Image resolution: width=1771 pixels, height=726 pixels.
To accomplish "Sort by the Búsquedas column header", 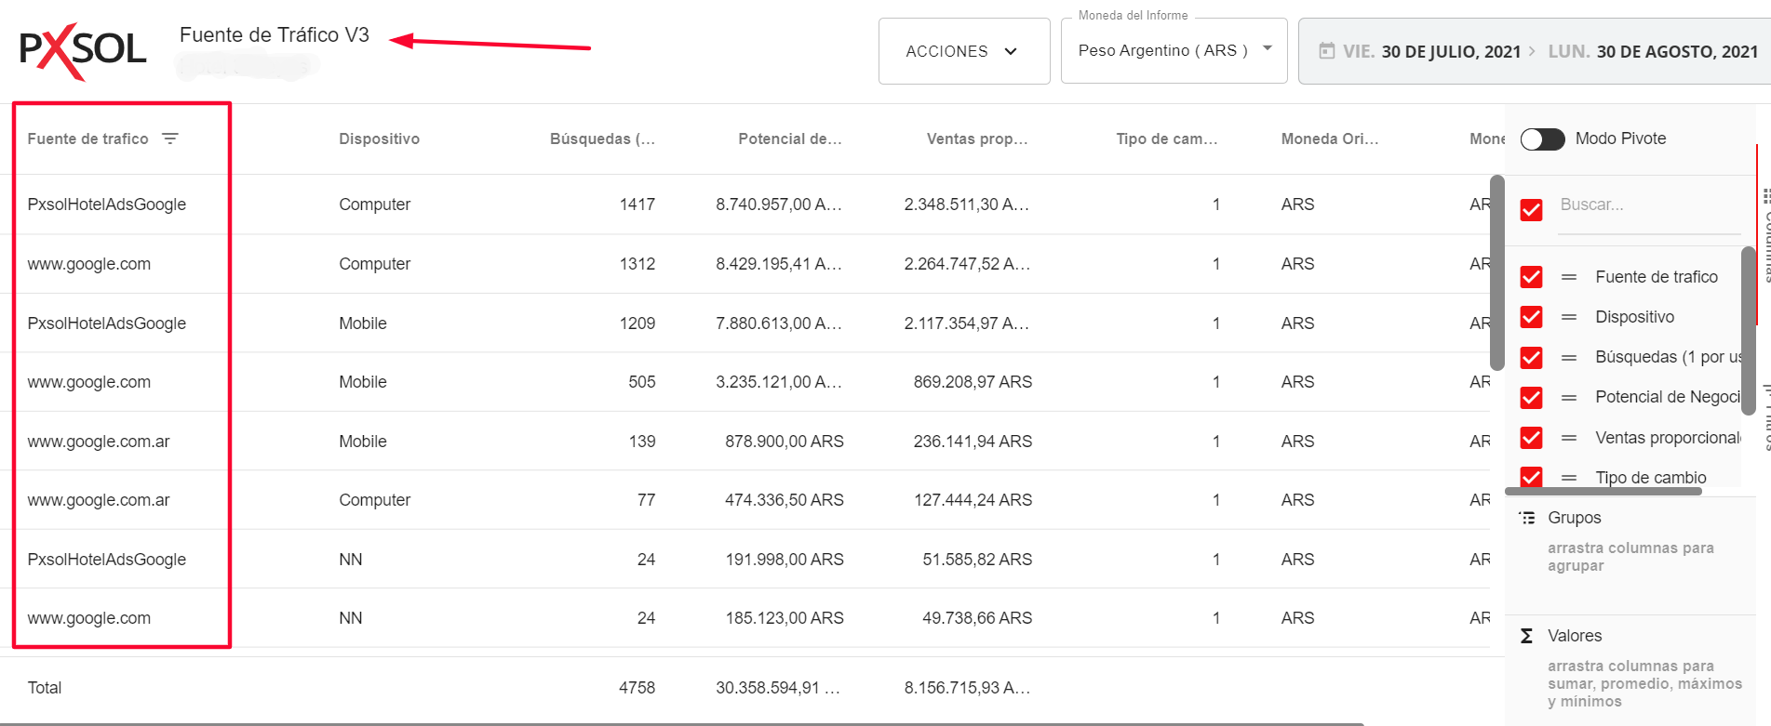I will tap(601, 139).
